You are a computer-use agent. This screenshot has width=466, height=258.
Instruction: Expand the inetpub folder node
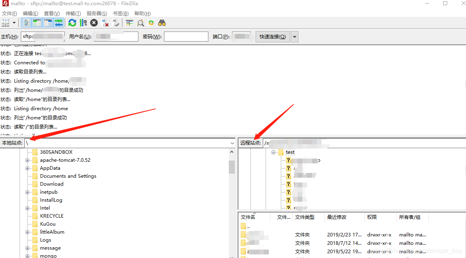[x=27, y=193]
